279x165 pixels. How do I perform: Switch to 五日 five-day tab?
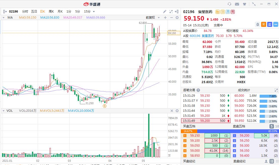(34, 12)
